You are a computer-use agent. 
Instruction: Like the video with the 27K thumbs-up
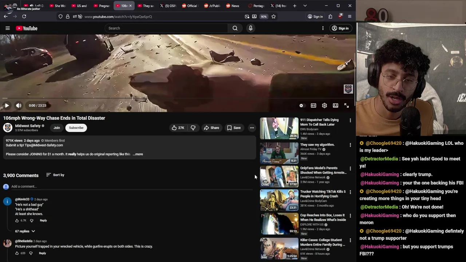tap(178, 128)
